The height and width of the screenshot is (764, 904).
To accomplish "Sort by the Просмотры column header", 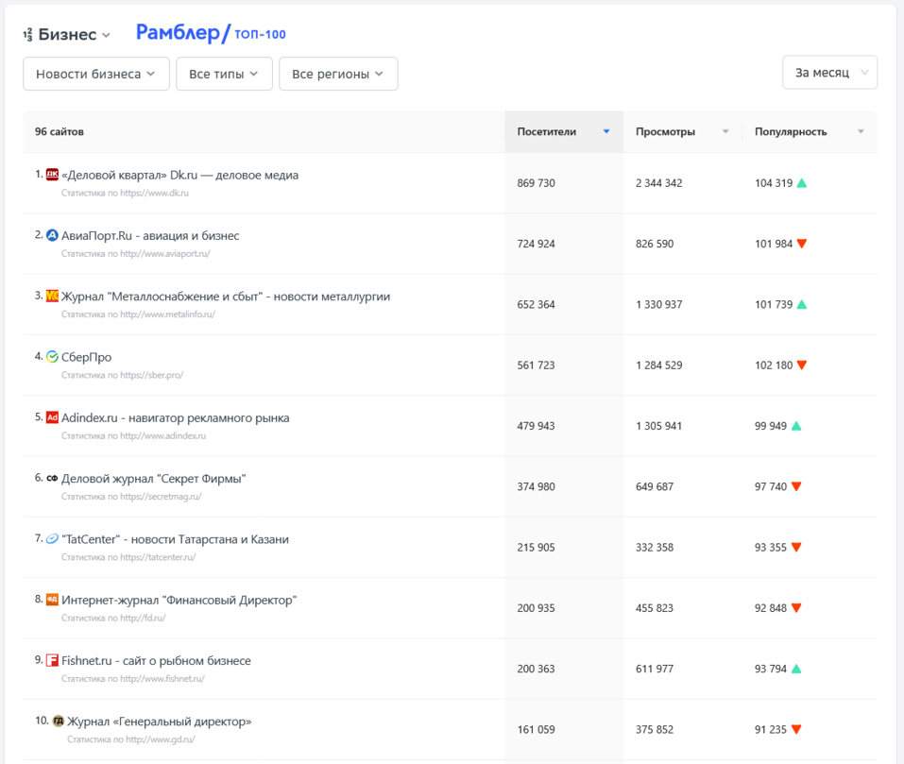I will pos(681,132).
